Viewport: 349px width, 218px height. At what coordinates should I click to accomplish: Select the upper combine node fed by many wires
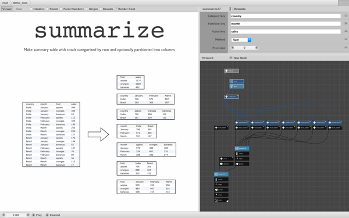point(242,148)
